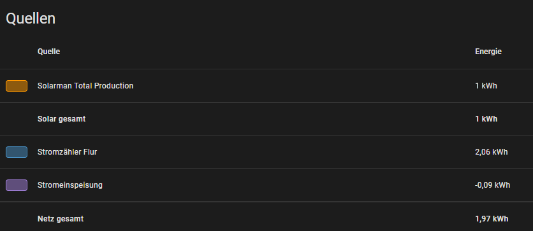The width and height of the screenshot is (533, 231).
Task: Click the purple Stromeinspeisung swatch
Action: click(17, 185)
